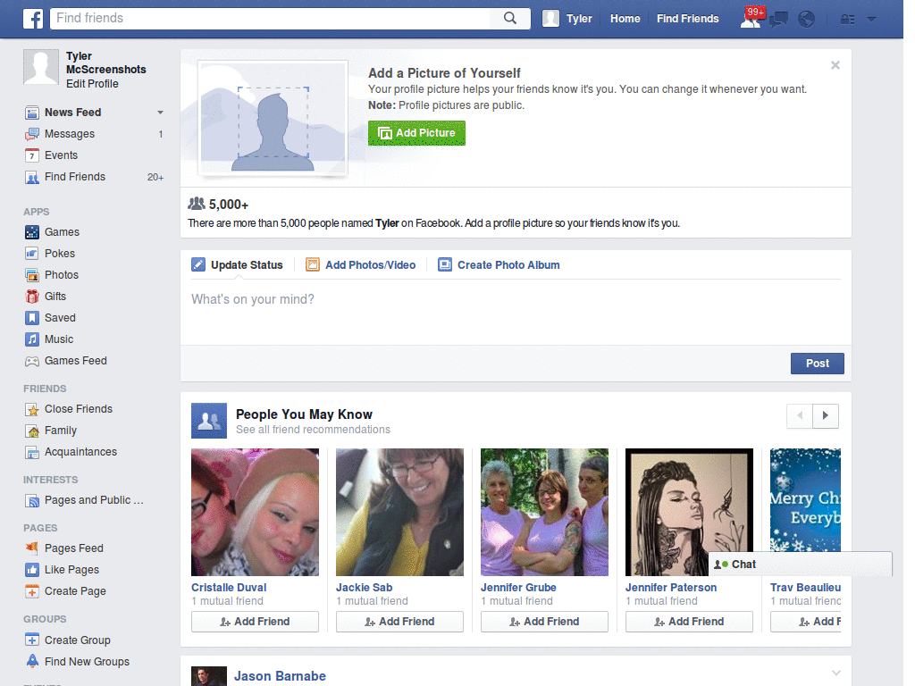Select the Add Photos/Video tab
The height and width of the screenshot is (686, 915).
tap(361, 264)
